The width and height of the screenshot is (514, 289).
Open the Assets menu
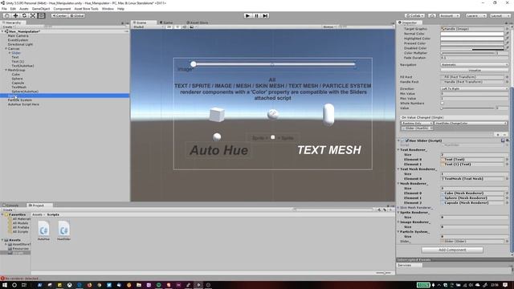(24, 9)
